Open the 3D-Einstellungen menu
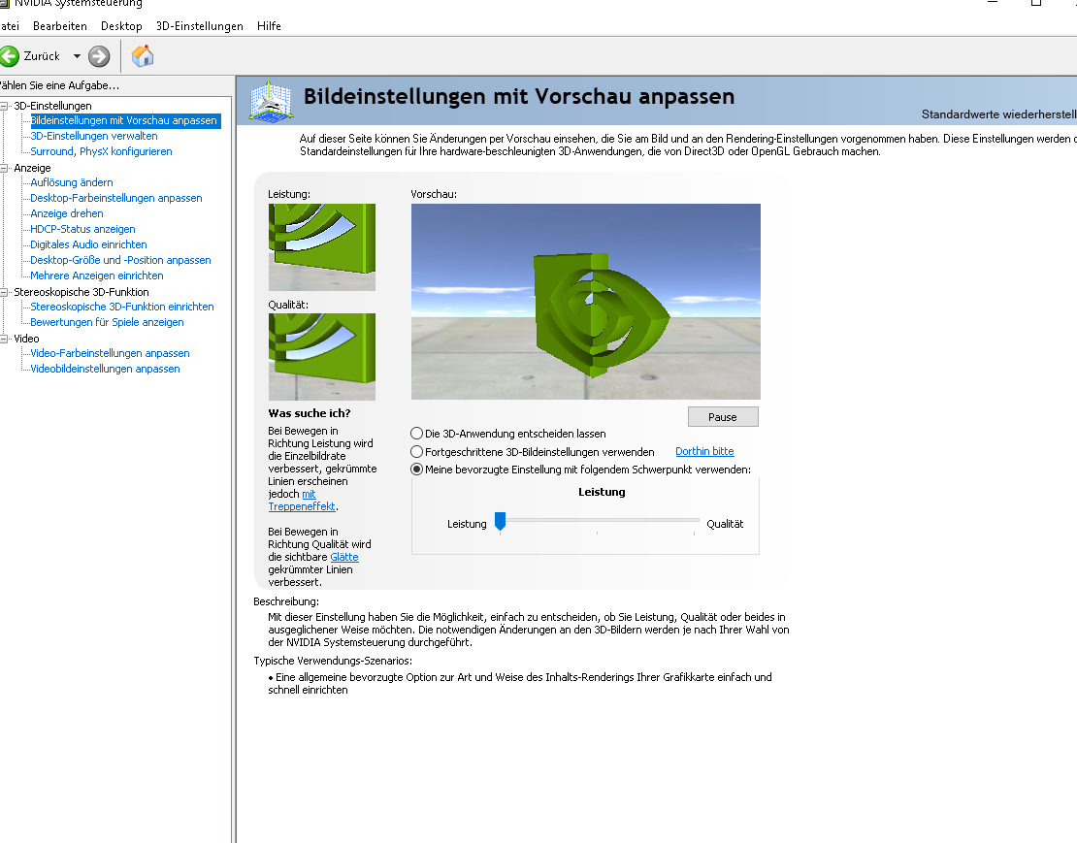 199,26
